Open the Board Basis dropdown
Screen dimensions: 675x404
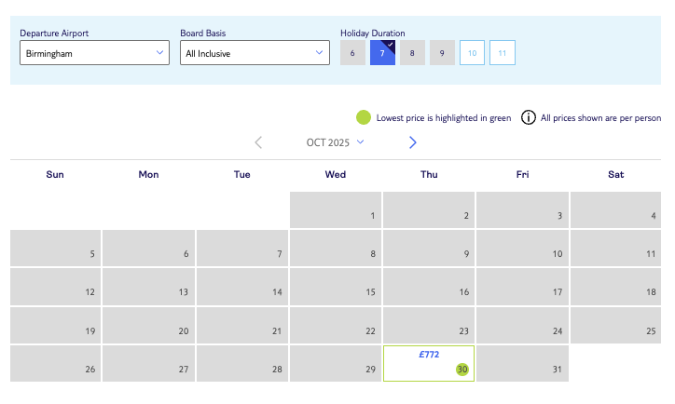click(255, 53)
